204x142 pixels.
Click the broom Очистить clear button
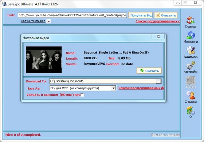[x=166, y=15]
